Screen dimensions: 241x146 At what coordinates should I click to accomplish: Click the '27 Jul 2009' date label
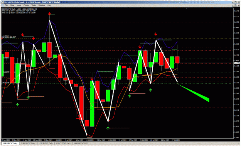176,140
